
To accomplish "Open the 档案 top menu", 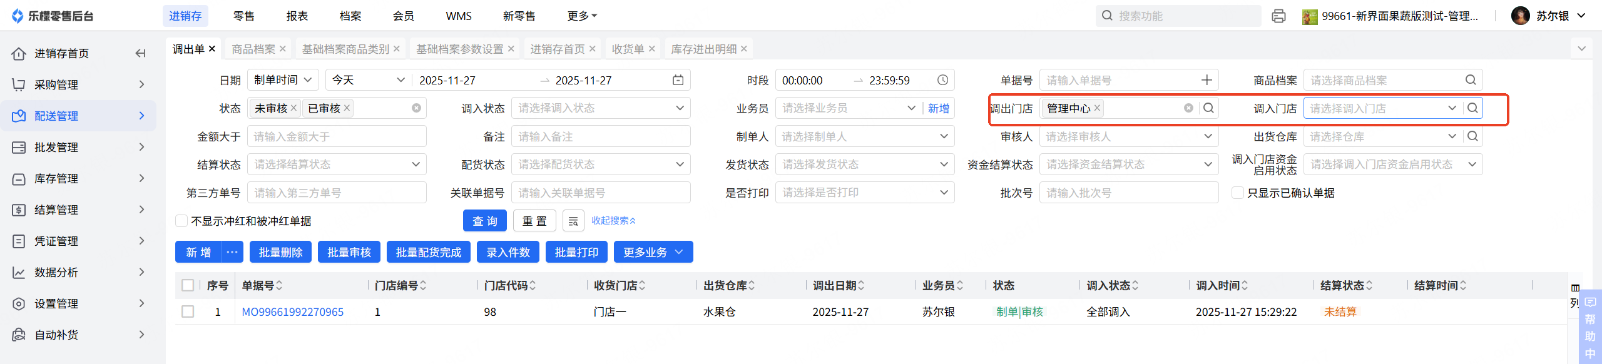I will pos(350,16).
